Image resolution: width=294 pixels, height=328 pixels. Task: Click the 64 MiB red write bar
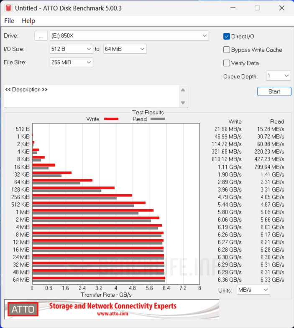coord(99,278)
